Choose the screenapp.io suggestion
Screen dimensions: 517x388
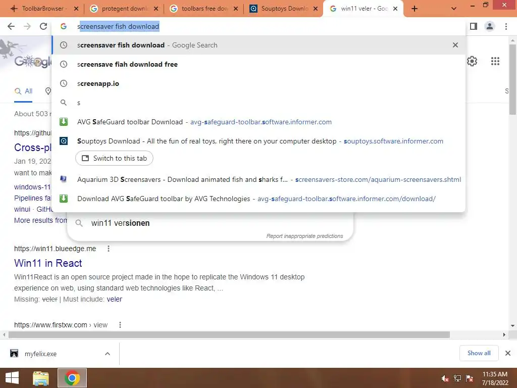tap(259, 83)
